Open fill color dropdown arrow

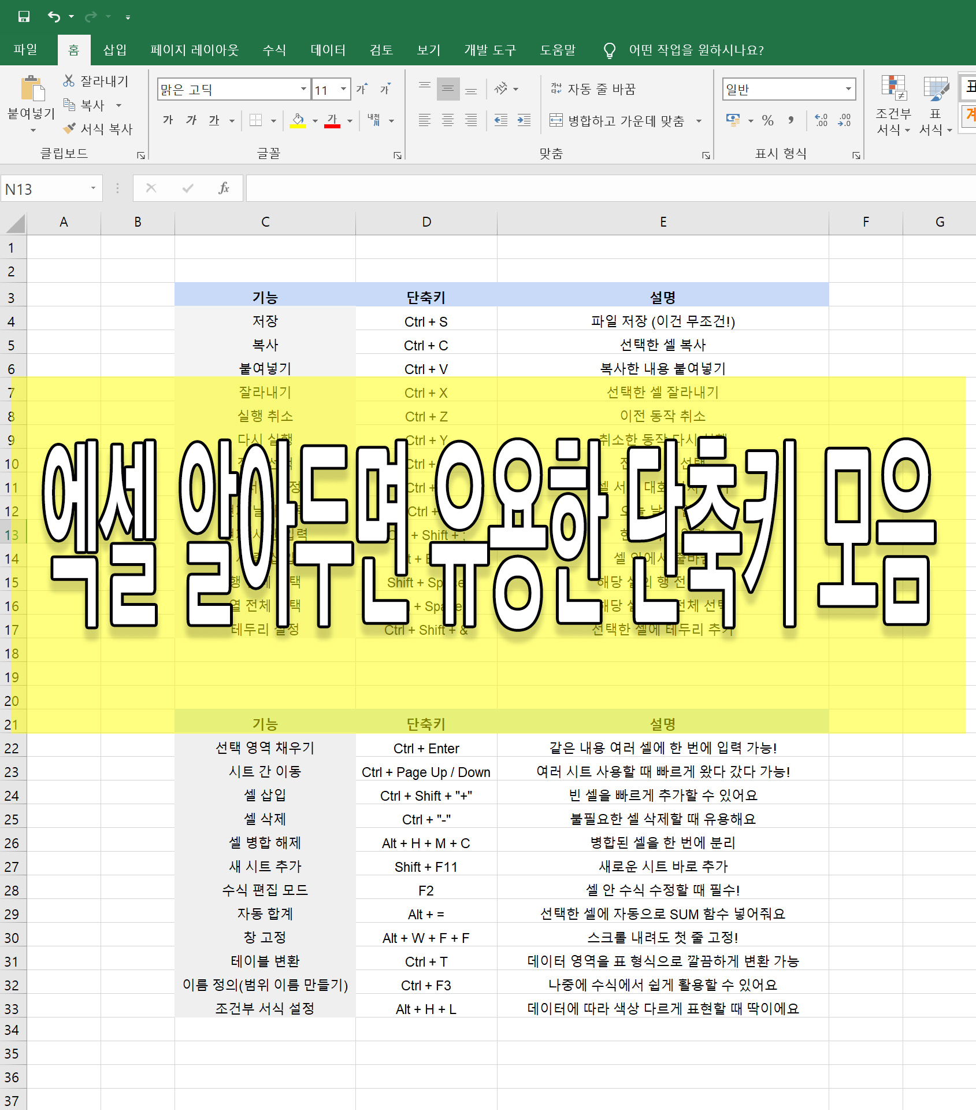point(315,120)
